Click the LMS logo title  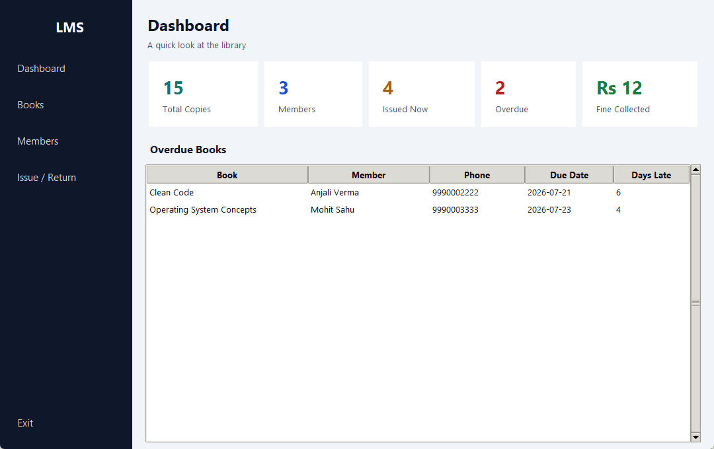coord(69,28)
